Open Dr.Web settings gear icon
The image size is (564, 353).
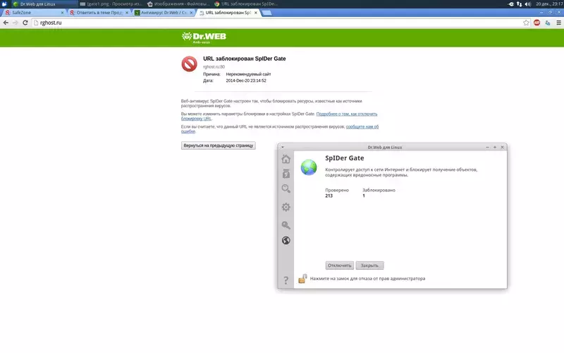pyautogui.click(x=286, y=207)
